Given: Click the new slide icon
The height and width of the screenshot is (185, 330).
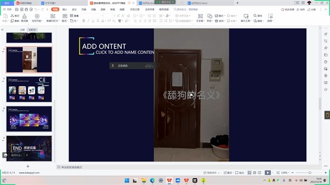Looking at the screenshot, I should (x=53, y=16).
